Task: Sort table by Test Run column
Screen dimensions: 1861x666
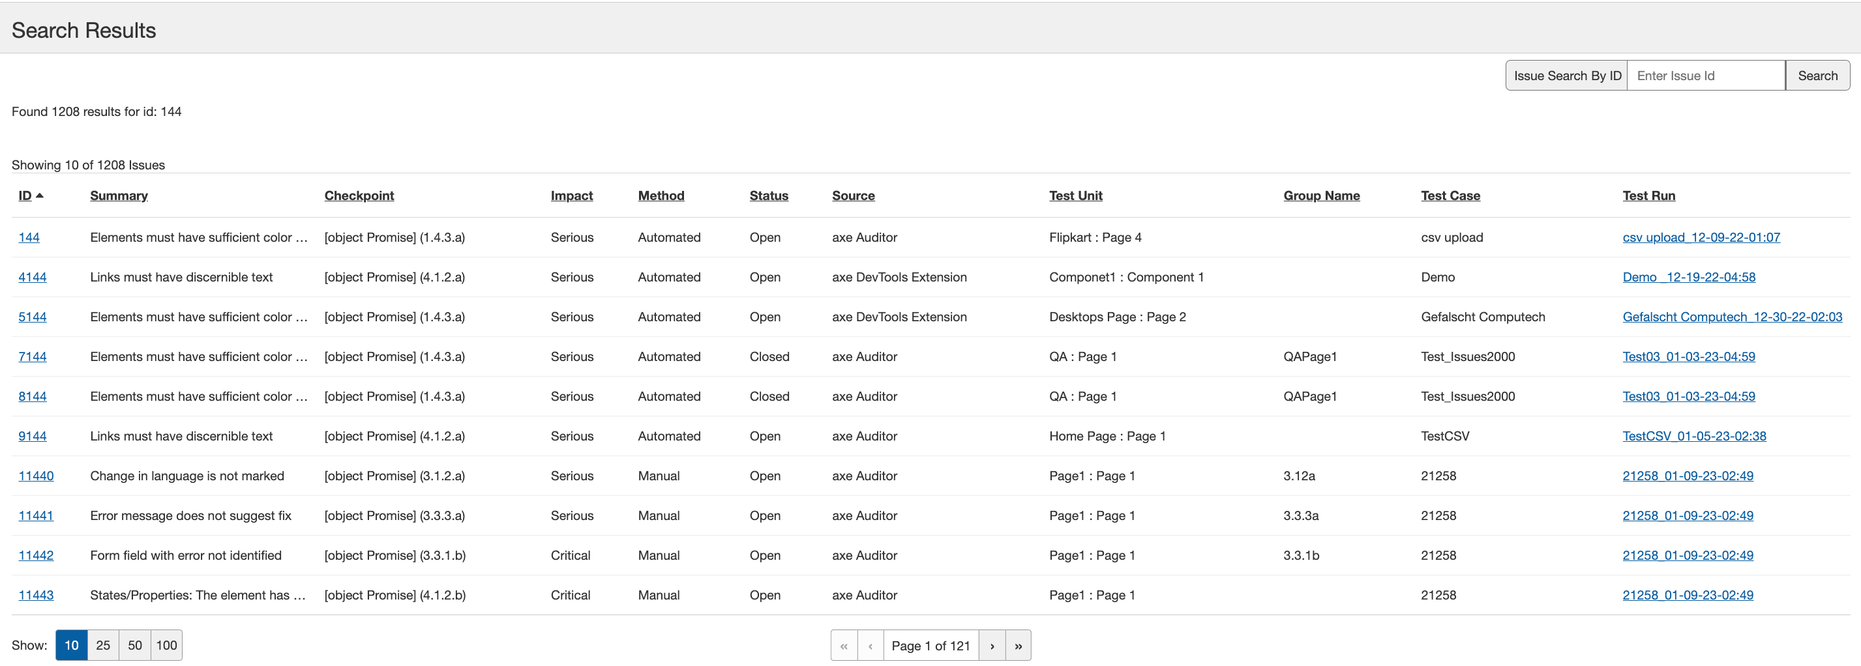Action: click(1648, 195)
